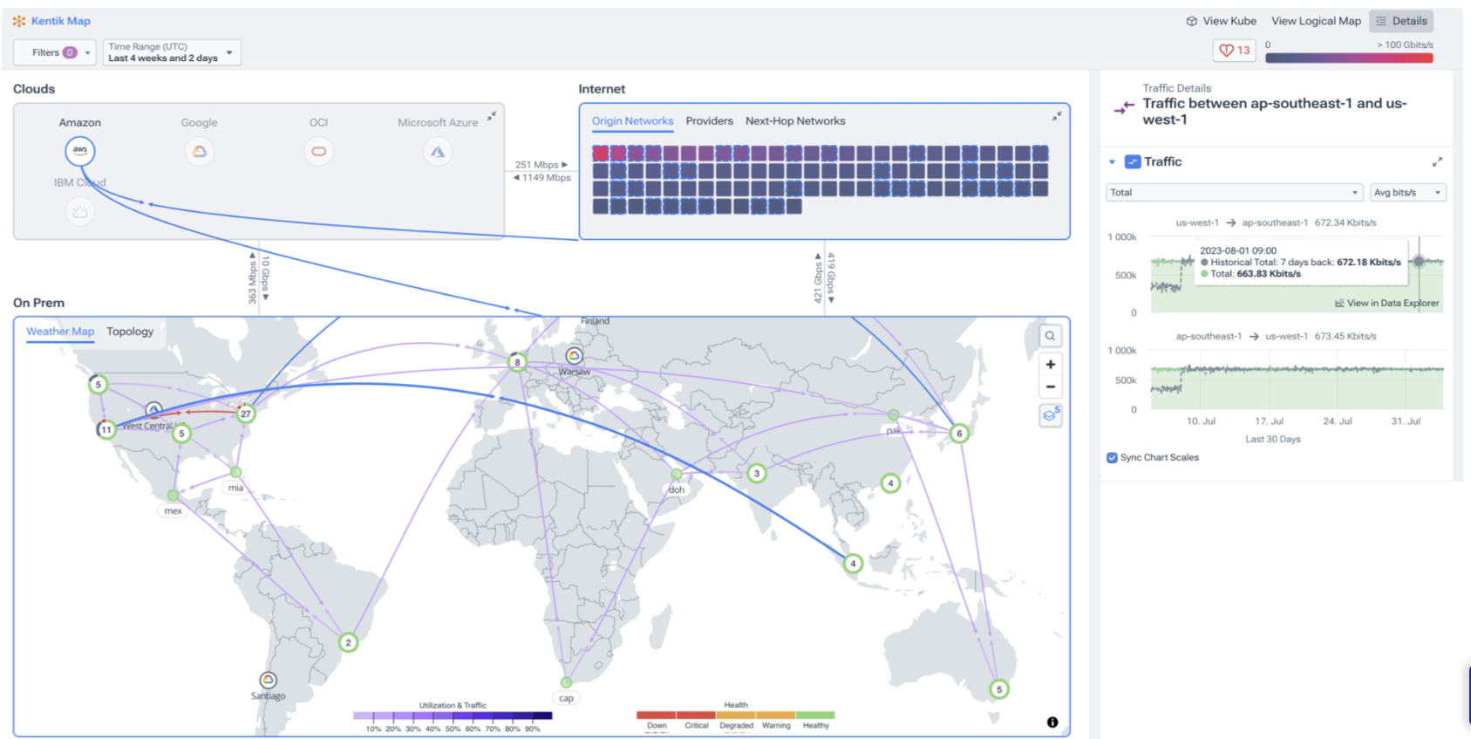
Task: Switch to the Topology tab
Action: [130, 332]
